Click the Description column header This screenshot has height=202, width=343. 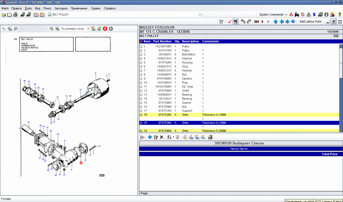coord(190,41)
